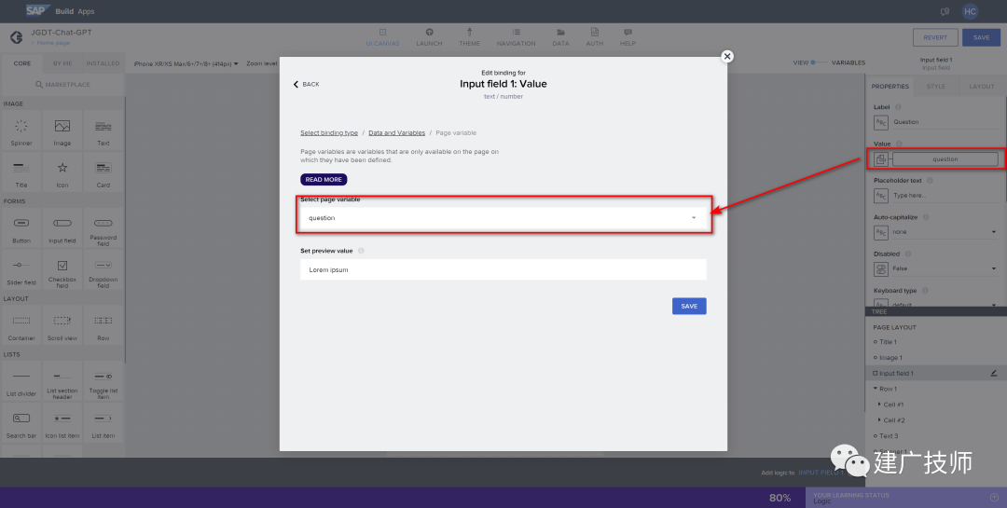This screenshot has width=1007, height=508.
Task: Select Title 1 in page layout tree
Action: [x=889, y=342]
